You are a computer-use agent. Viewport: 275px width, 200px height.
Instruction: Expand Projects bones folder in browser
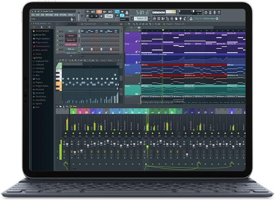click(41, 86)
